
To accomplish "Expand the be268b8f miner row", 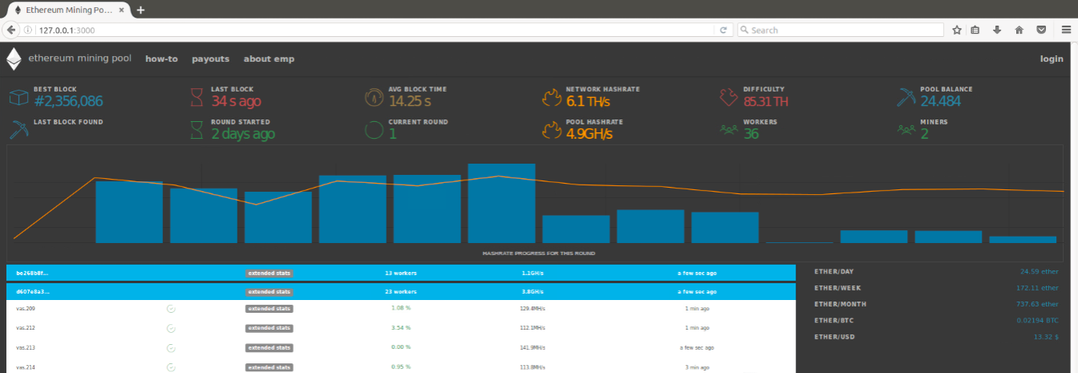I will click(x=401, y=273).
